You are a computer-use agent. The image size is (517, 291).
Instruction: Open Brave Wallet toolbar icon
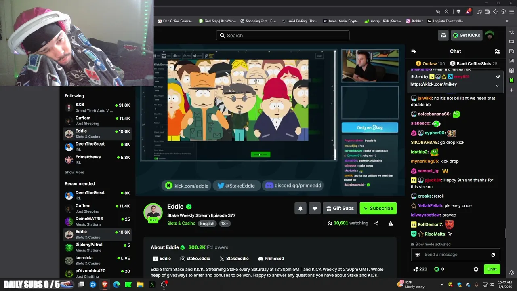tap(488, 12)
